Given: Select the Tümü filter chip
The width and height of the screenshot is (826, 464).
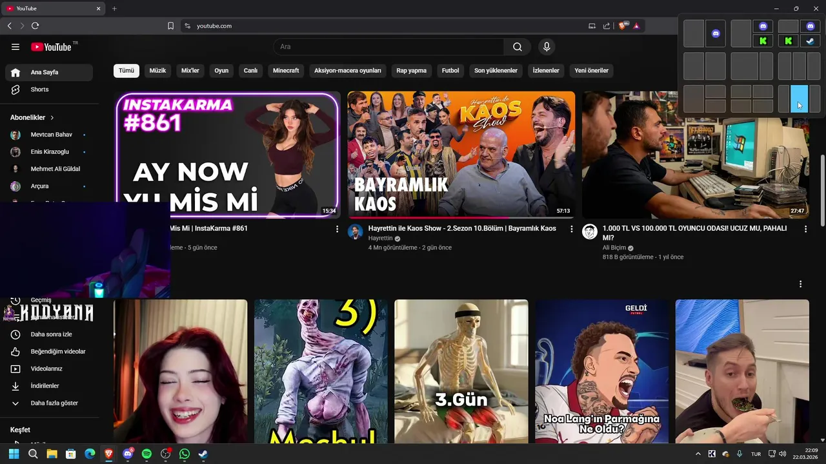Looking at the screenshot, I should click(126, 70).
